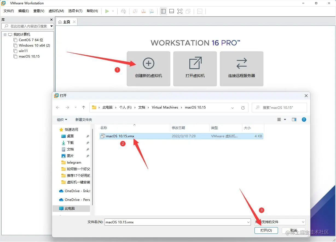Click the take snapshot icon
The image size is (336, 242).
tap(135, 11)
